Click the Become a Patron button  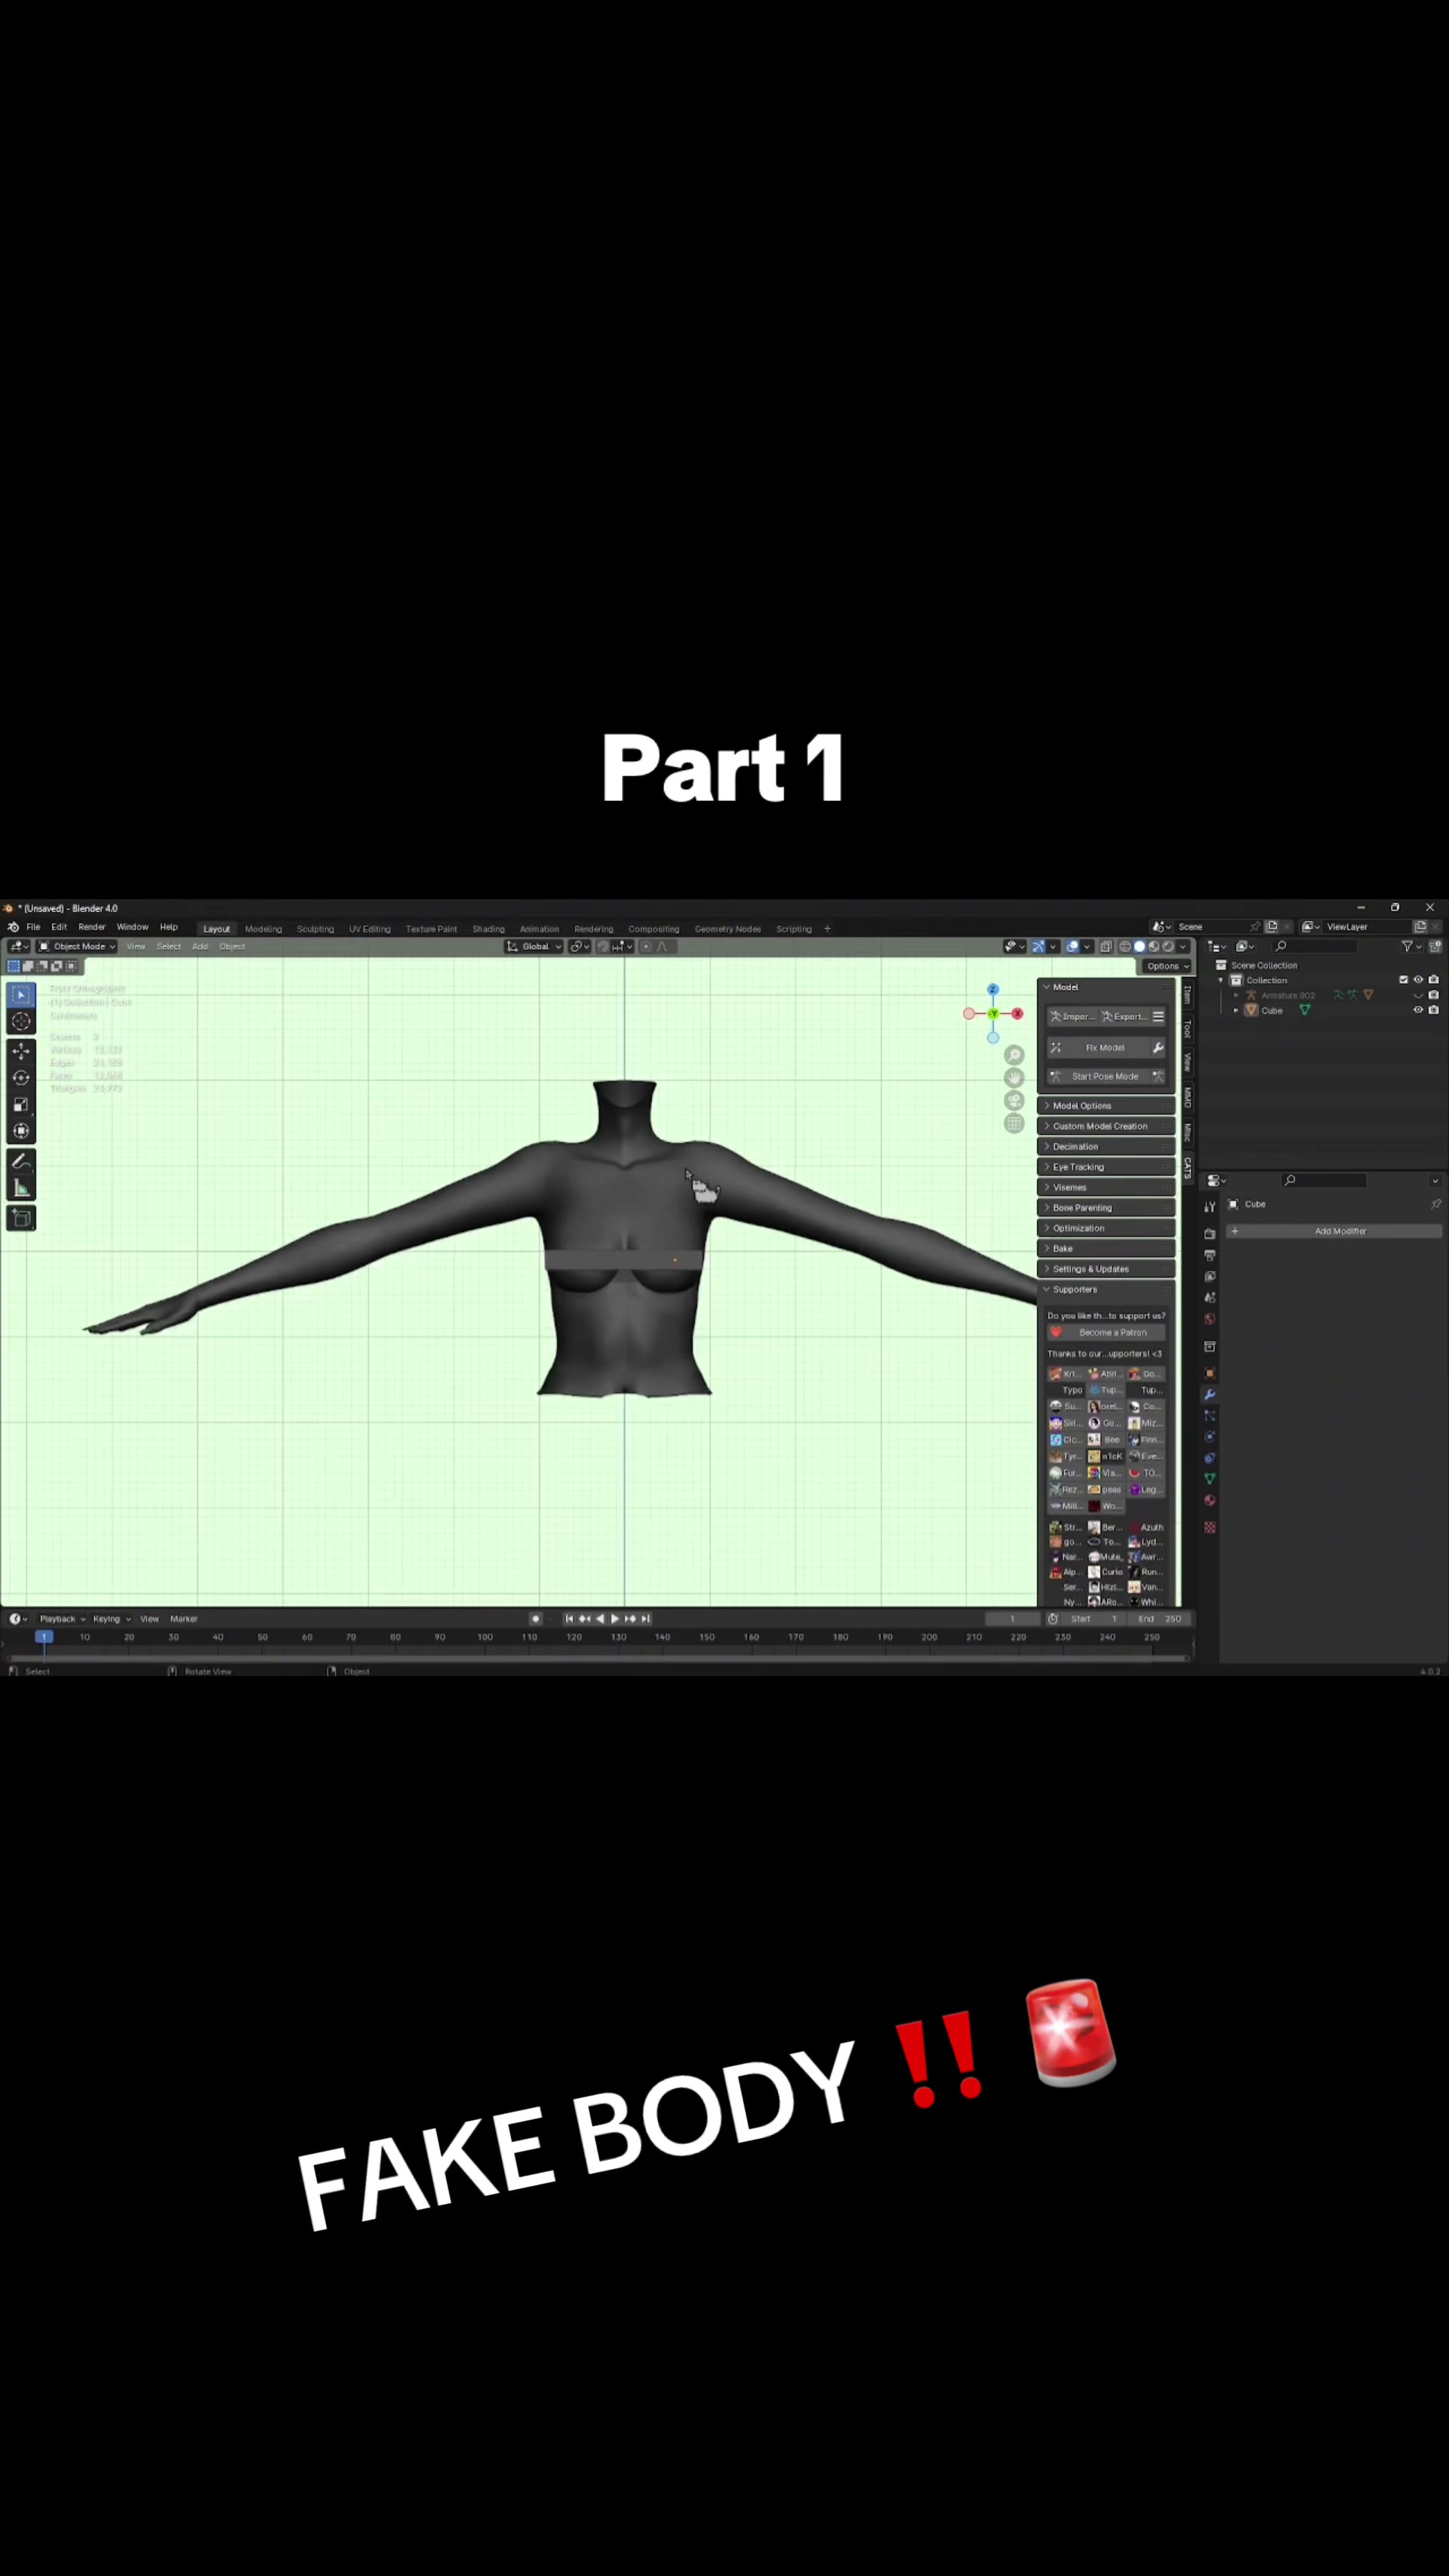(x=1106, y=1333)
